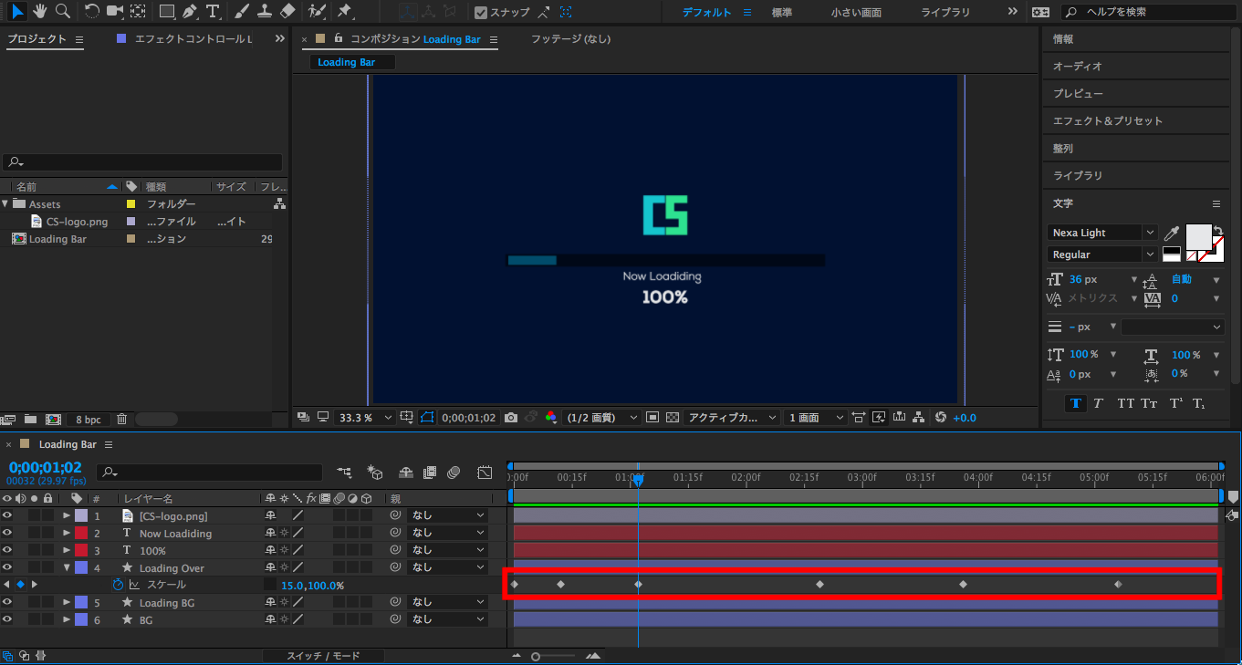Click the スイッチ / モード button
1242x665 pixels.
coord(323,656)
